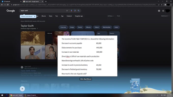Click the Age info card
Image resolution: width=173 pixels, height=97 pixels.
(x=102, y=33)
